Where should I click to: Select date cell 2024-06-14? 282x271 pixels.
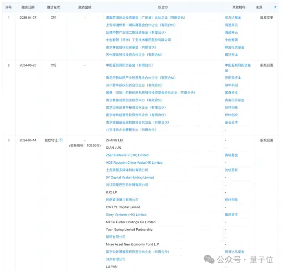click(28, 140)
